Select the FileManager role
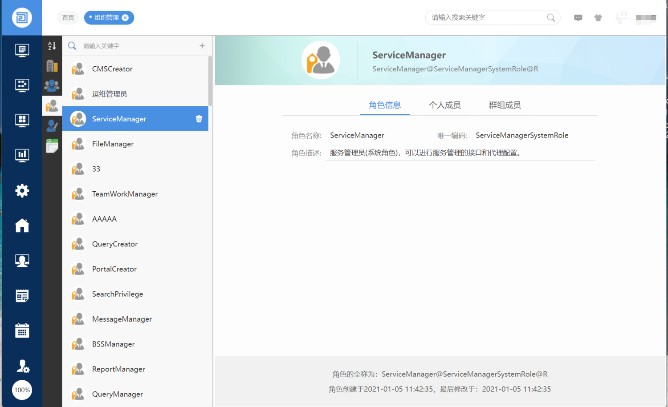This screenshot has height=407, width=668. tap(113, 144)
